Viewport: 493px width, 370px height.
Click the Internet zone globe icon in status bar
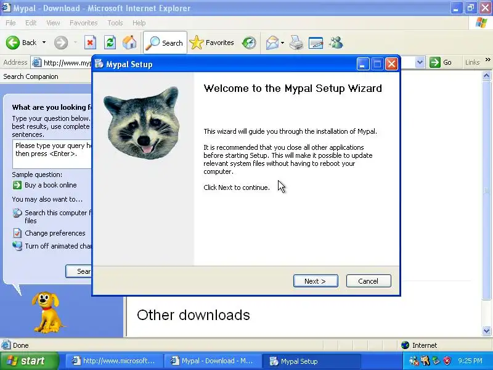click(405, 345)
